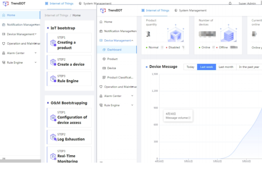Click the Product cube icon in the submenu
Image resolution: width=262 pixels, height=170 pixels.
(x=104, y=59)
